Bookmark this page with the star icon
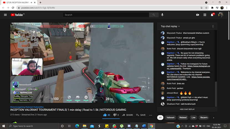This screenshot has height=129, width=230. 206,8
